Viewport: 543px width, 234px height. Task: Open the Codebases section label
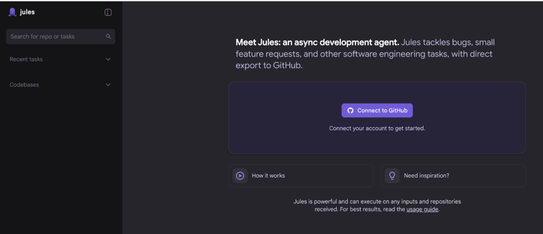[24, 85]
